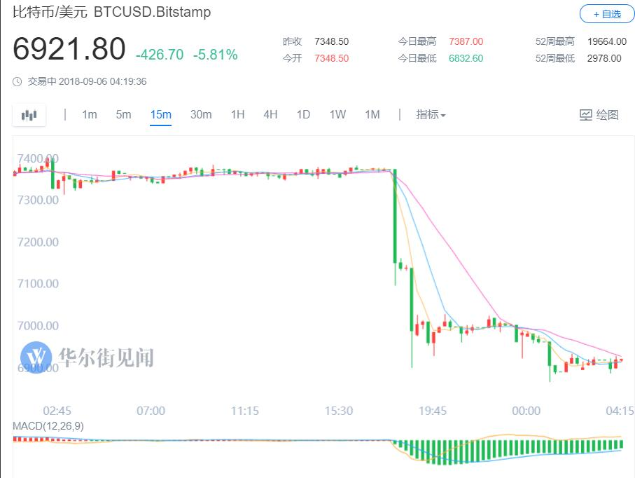
Task: Choose the 1D timeframe
Action: [x=303, y=115]
